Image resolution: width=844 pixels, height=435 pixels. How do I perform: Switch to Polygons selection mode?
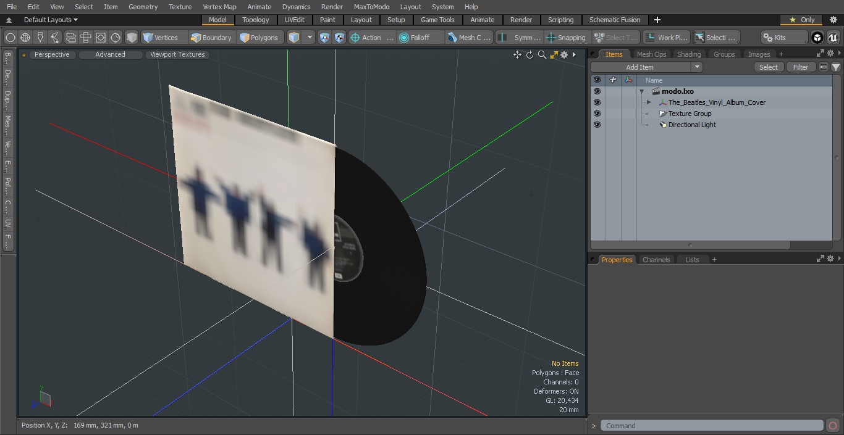tap(260, 38)
